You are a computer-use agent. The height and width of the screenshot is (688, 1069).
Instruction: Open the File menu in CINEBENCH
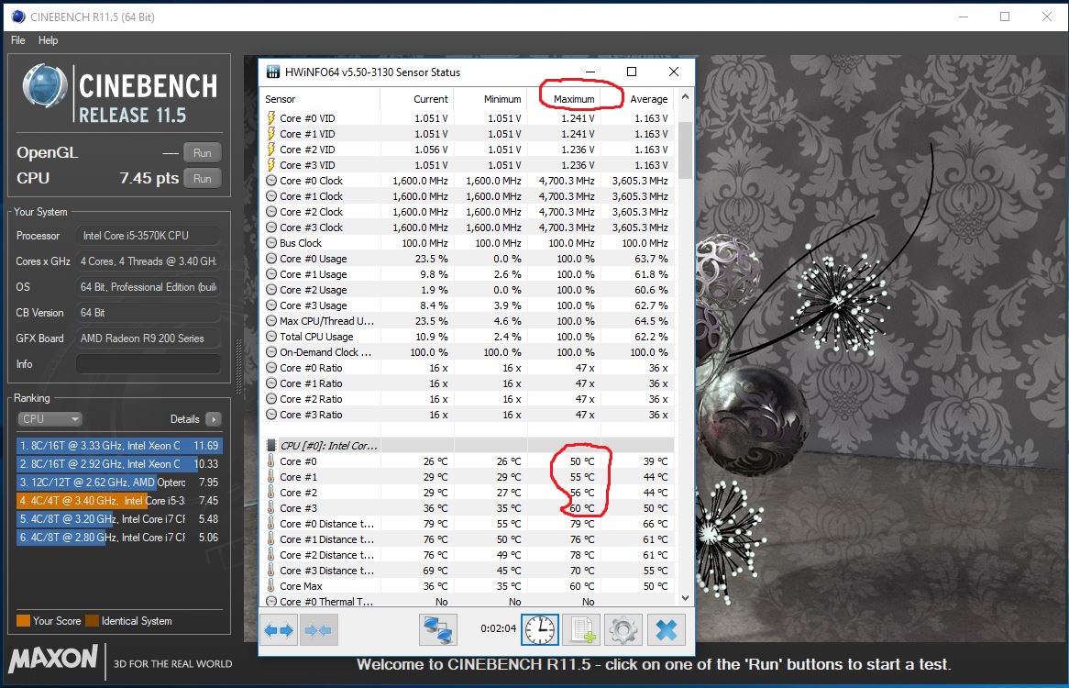[17, 40]
